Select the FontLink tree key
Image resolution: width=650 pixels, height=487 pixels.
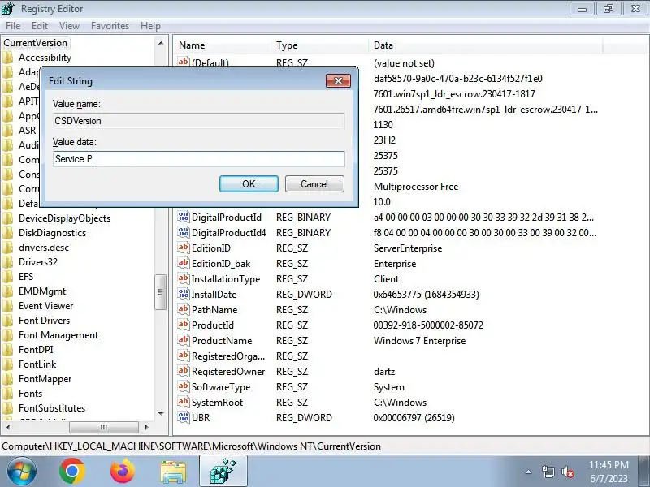tap(37, 364)
